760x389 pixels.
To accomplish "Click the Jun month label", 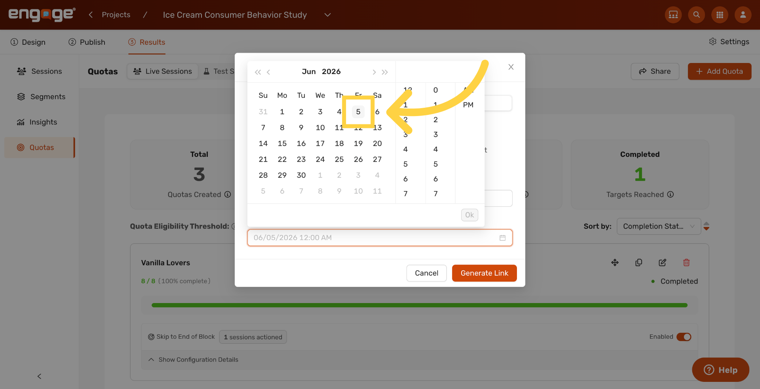I will [309, 72].
